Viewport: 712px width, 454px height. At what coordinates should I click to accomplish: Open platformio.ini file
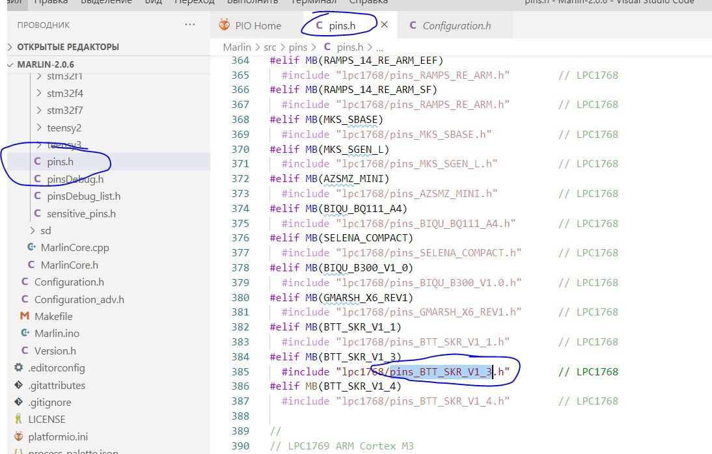(x=58, y=436)
